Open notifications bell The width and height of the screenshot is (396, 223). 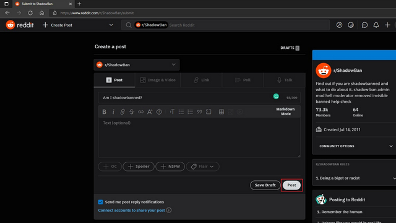click(x=376, y=25)
